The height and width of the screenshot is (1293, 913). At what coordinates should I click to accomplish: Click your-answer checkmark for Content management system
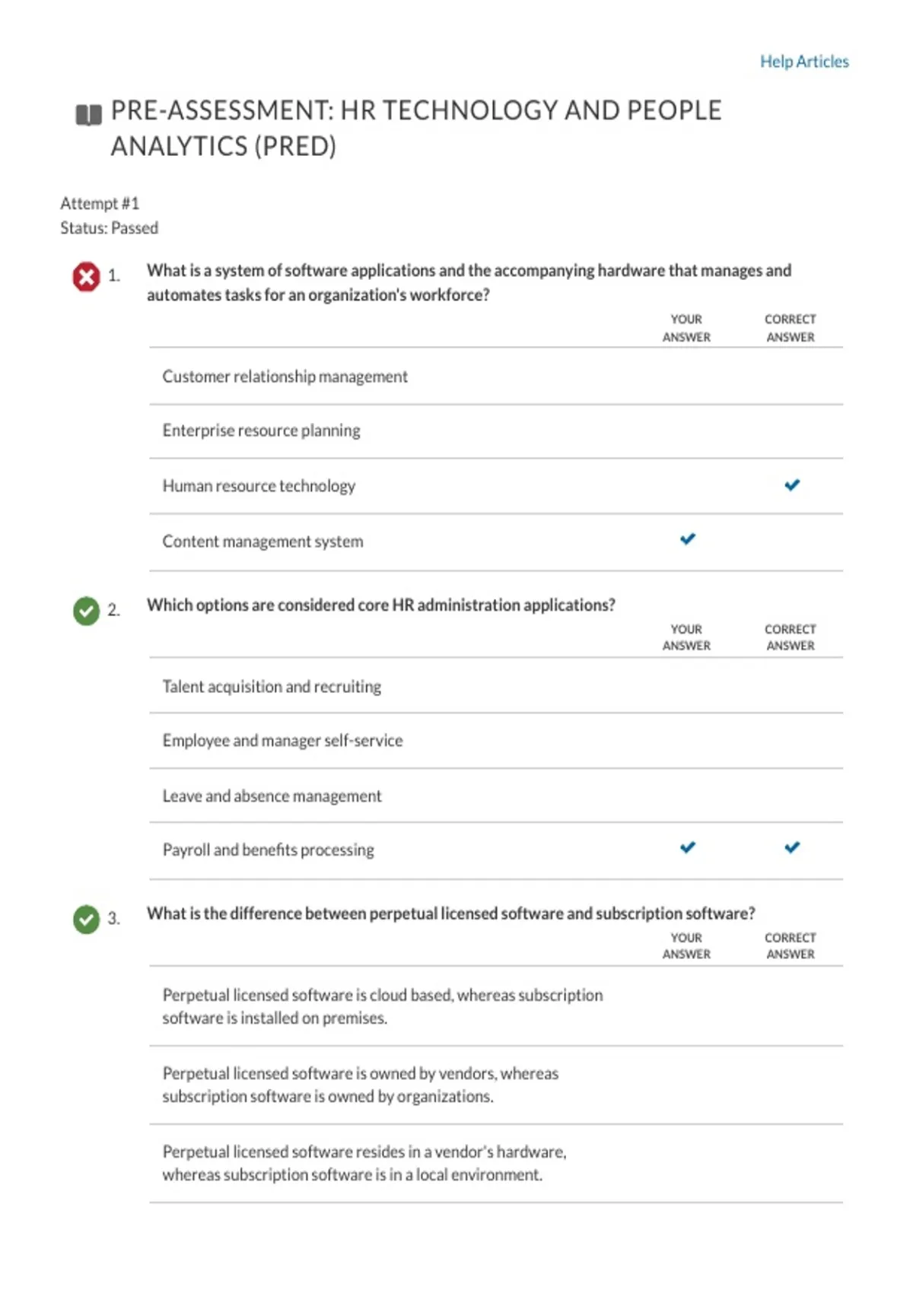(688, 539)
